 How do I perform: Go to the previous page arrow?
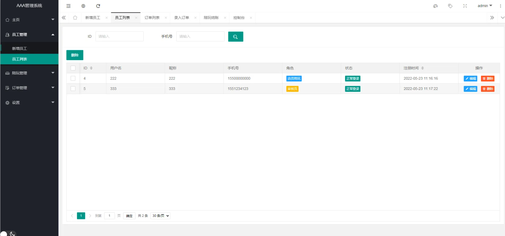72,216
